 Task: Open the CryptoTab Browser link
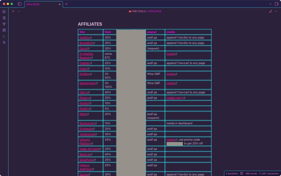[86, 56]
